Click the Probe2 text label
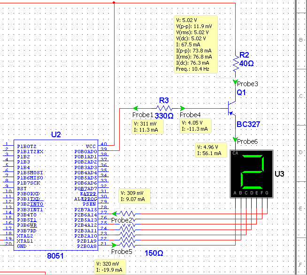The width and height of the screenshot is (307, 275). pos(122,220)
